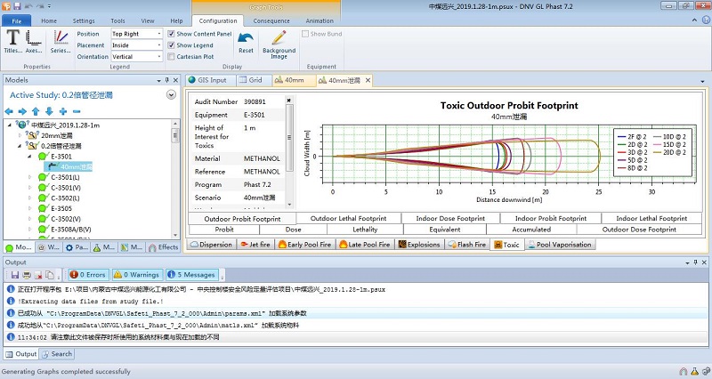Click the Reset display arrow icon
Image resolution: width=712 pixels, height=379 pixels.
[246, 41]
